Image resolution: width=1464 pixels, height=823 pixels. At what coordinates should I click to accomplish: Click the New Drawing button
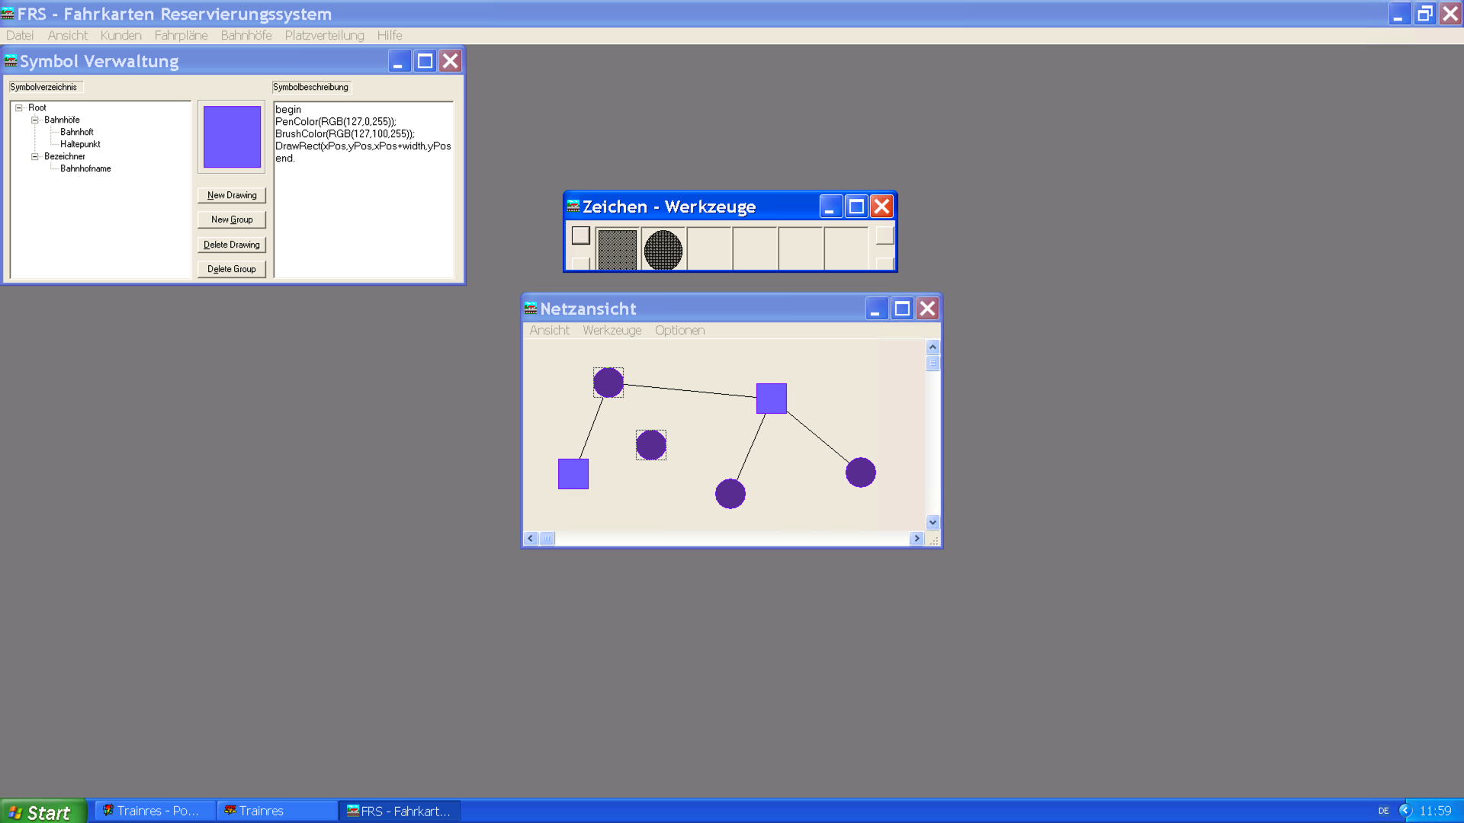tap(232, 196)
